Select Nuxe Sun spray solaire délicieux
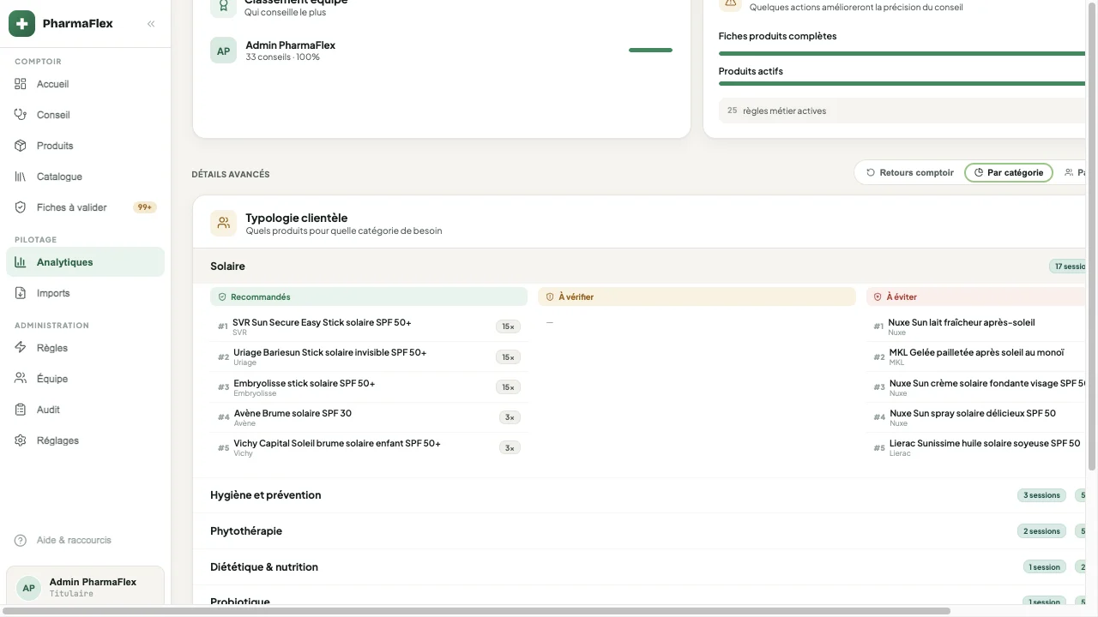 pyautogui.click(x=976, y=417)
